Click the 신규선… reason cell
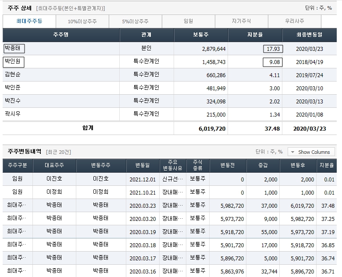The image size is (342, 277). [x=172, y=179]
